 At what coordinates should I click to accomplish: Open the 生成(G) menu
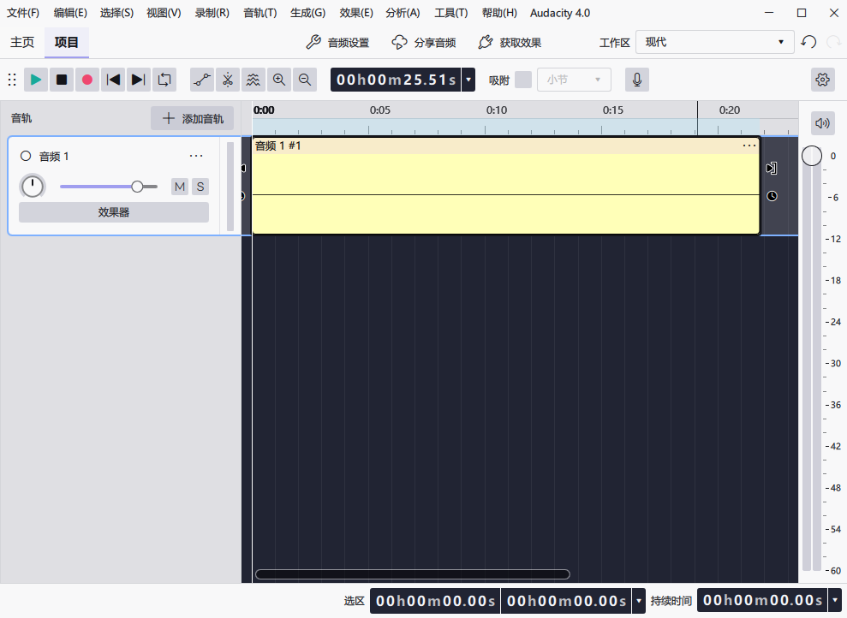[308, 13]
